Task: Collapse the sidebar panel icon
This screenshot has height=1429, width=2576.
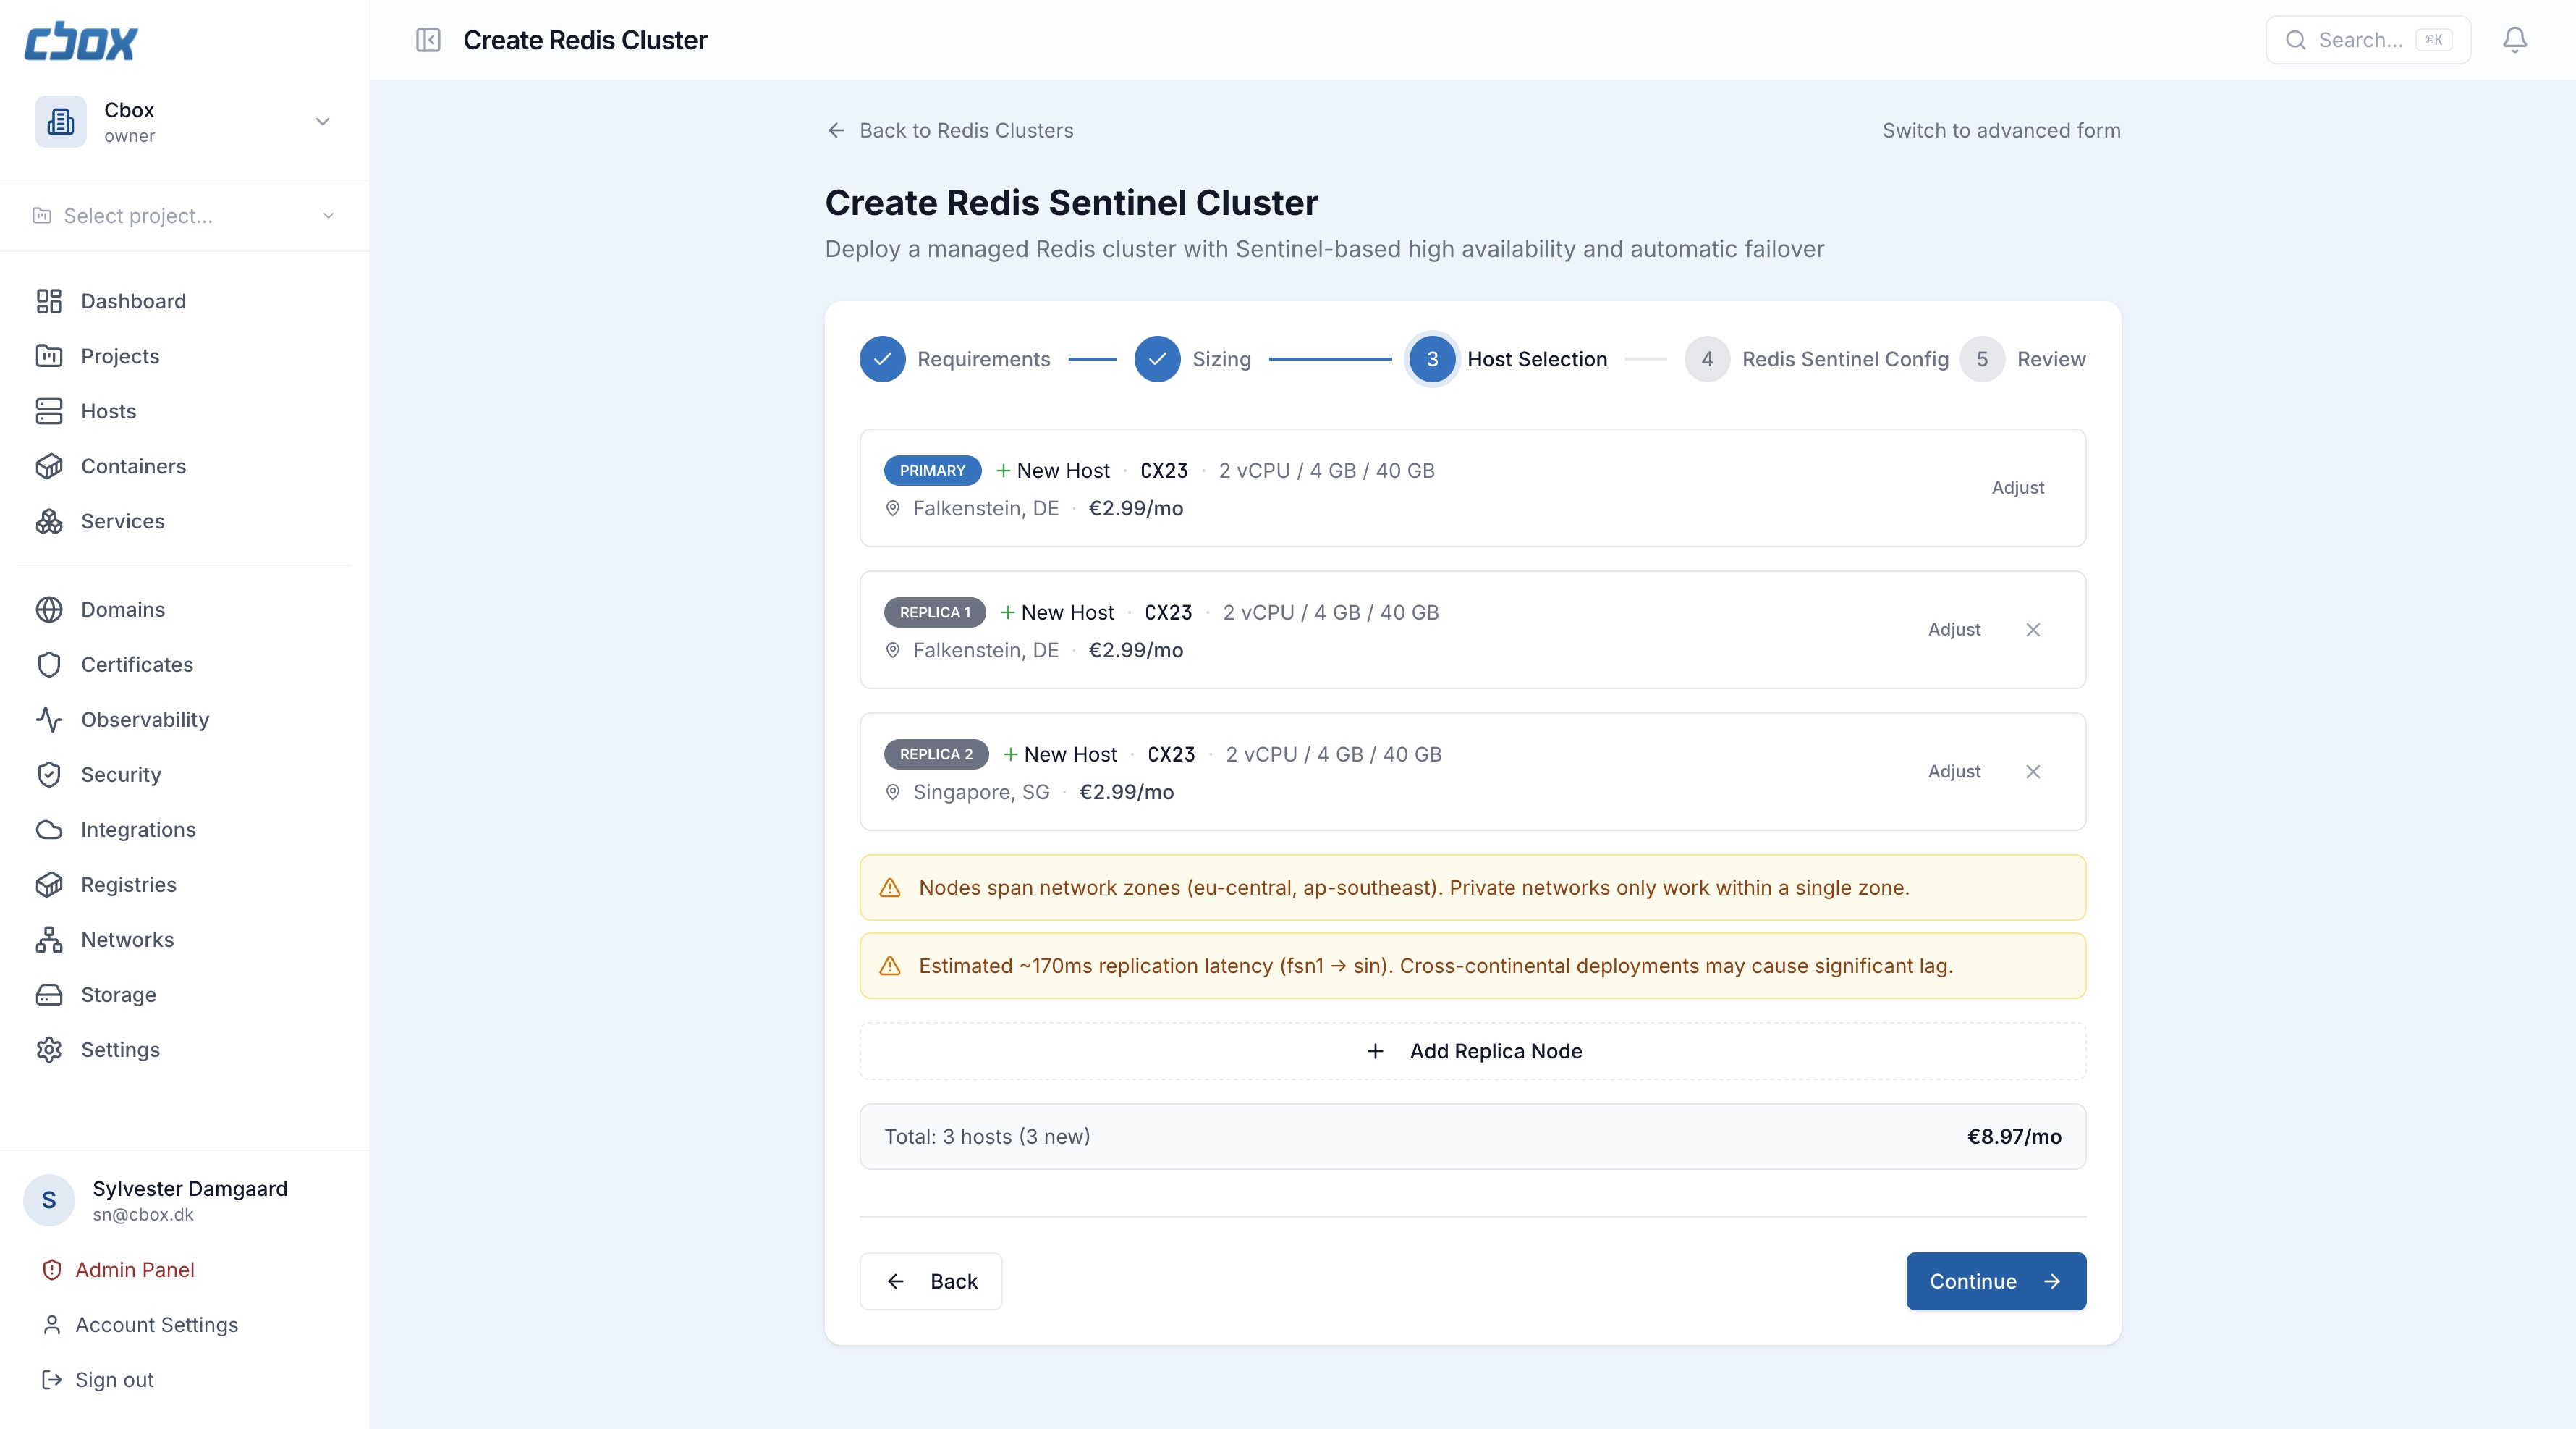Action: (428, 40)
